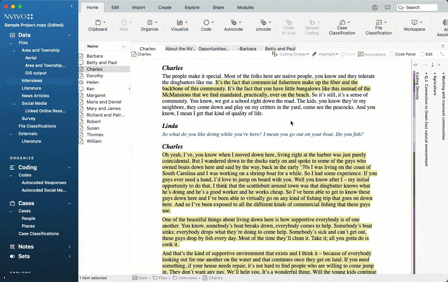Open the Clipboard tool in the ribbon

(98, 26)
